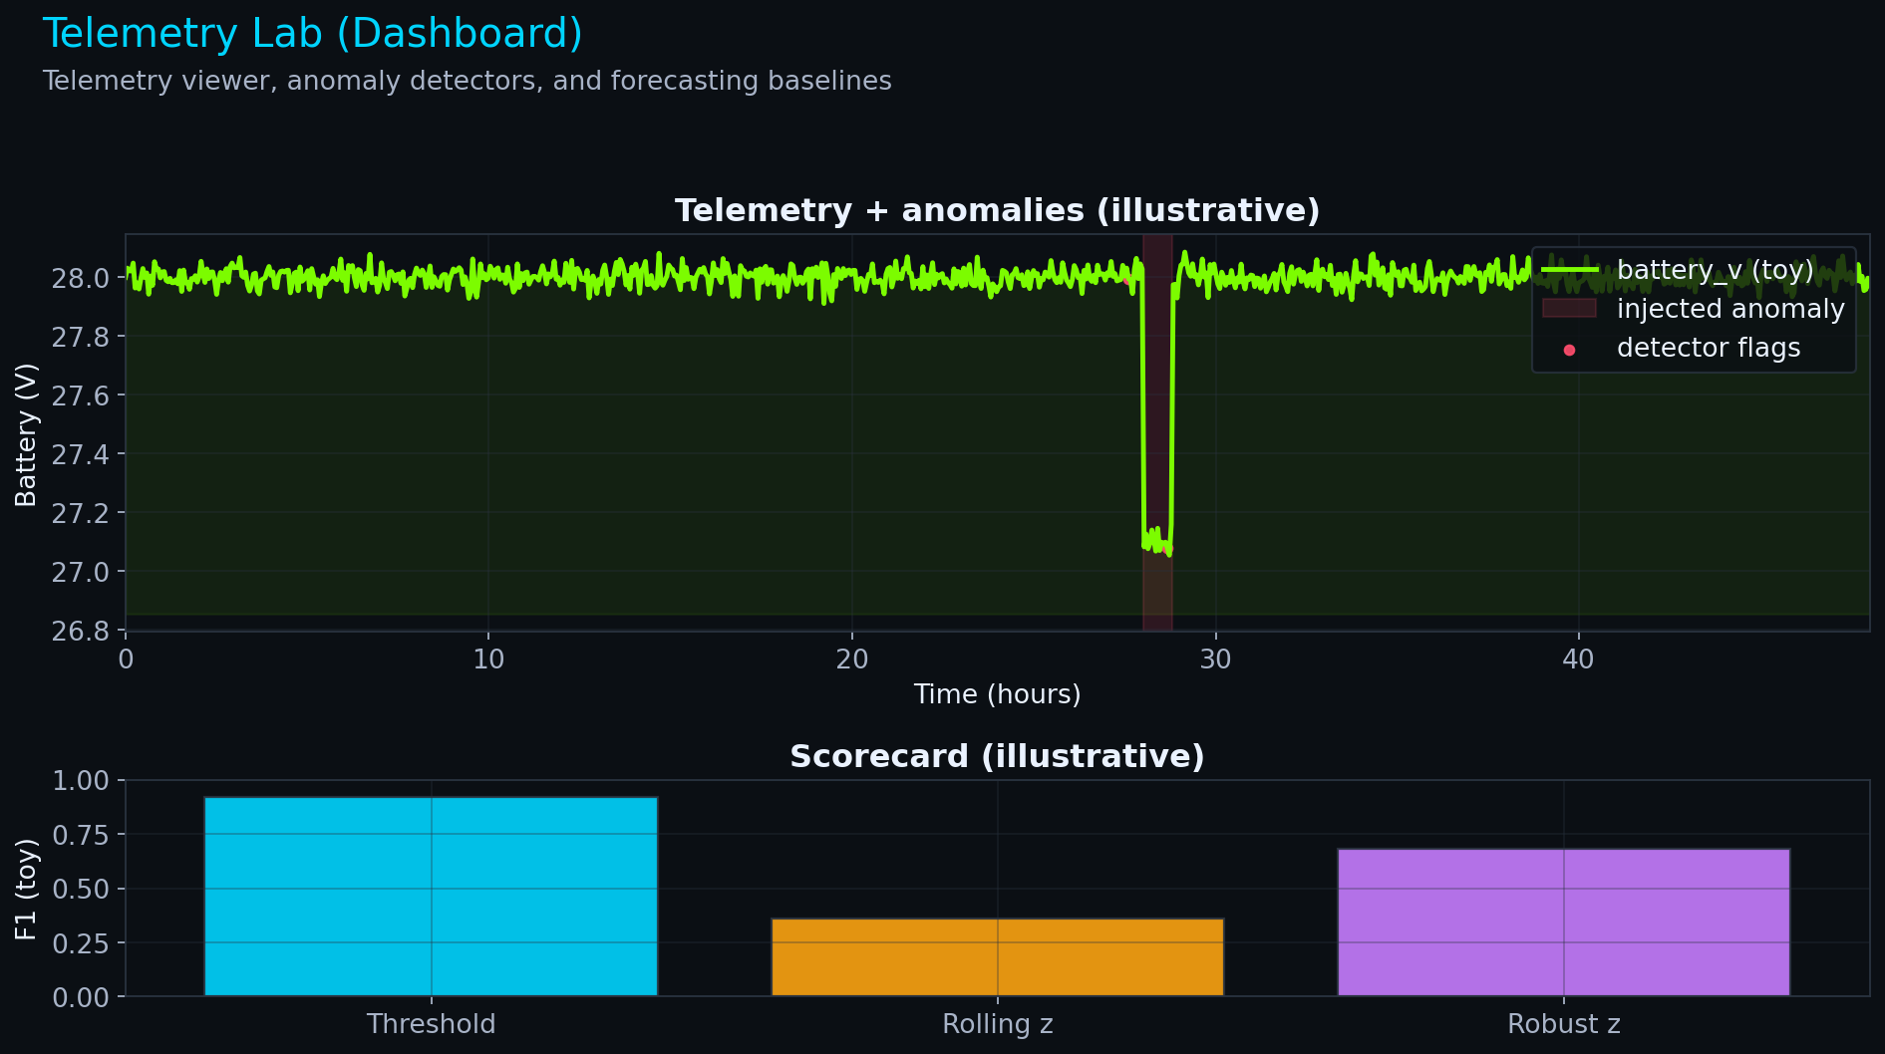The width and height of the screenshot is (1885, 1054).
Task: Click the 'battery_v (toy)' legend label
Action: pos(1715,270)
